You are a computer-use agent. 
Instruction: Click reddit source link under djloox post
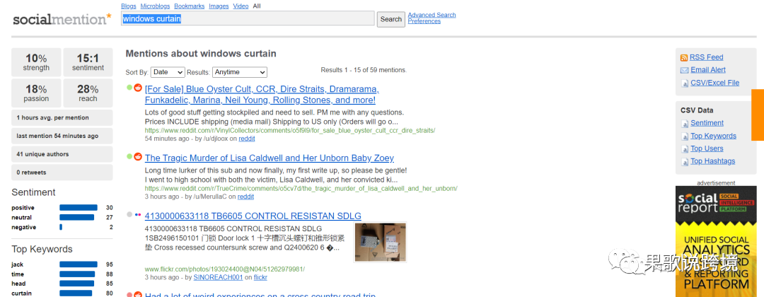(247, 139)
